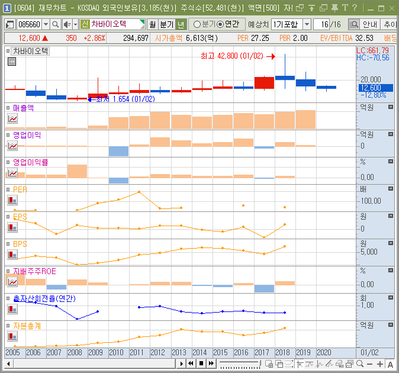Viewport: 399px width, 373px height.
Task: Collapse the 매출액 panel with its corner button
Action: click(x=391, y=107)
